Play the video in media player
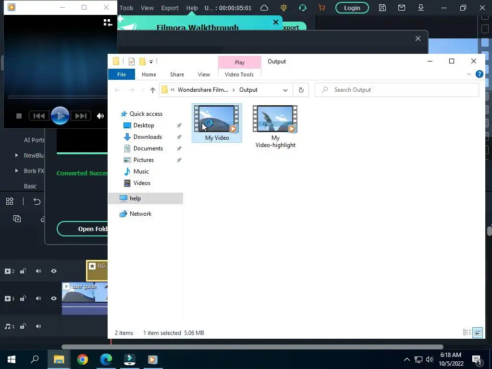 [x=60, y=116]
